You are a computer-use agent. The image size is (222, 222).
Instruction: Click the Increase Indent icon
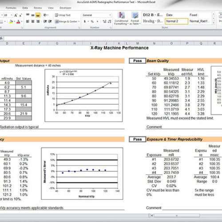(50, 21)
